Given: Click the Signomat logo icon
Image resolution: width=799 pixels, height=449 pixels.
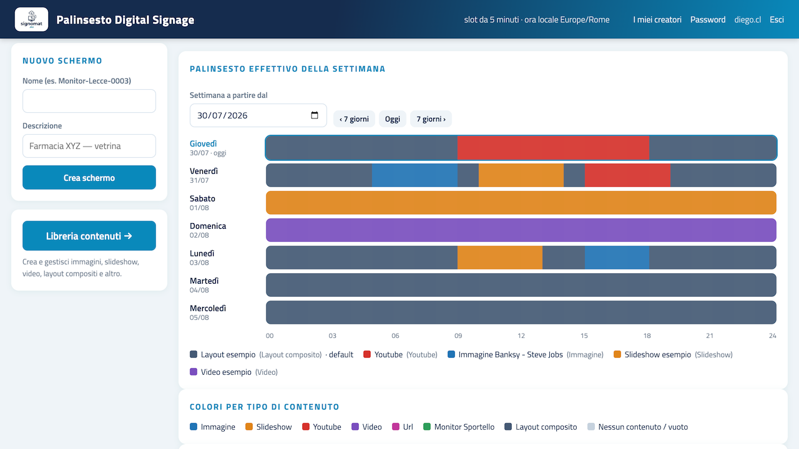Looking at the screenshot, I should [x=31, y=19].
